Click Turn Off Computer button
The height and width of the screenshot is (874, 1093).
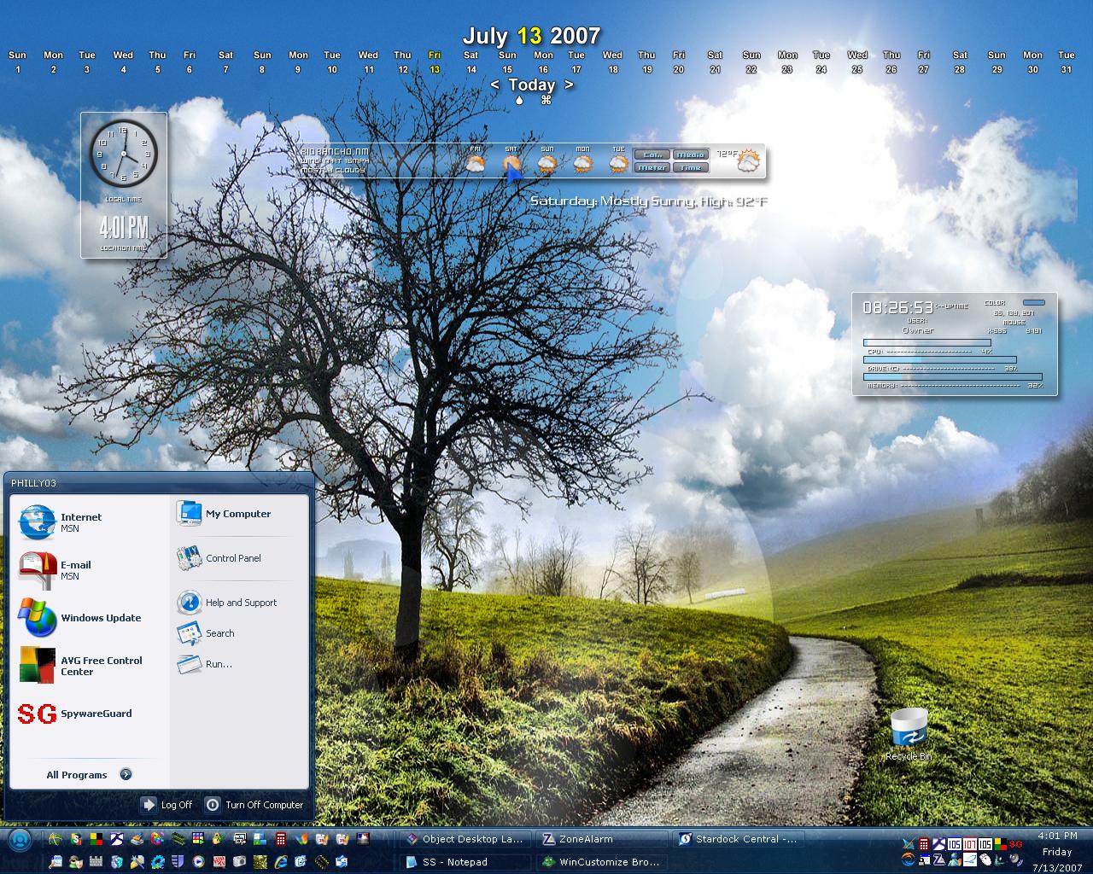[x=254, y=805]
